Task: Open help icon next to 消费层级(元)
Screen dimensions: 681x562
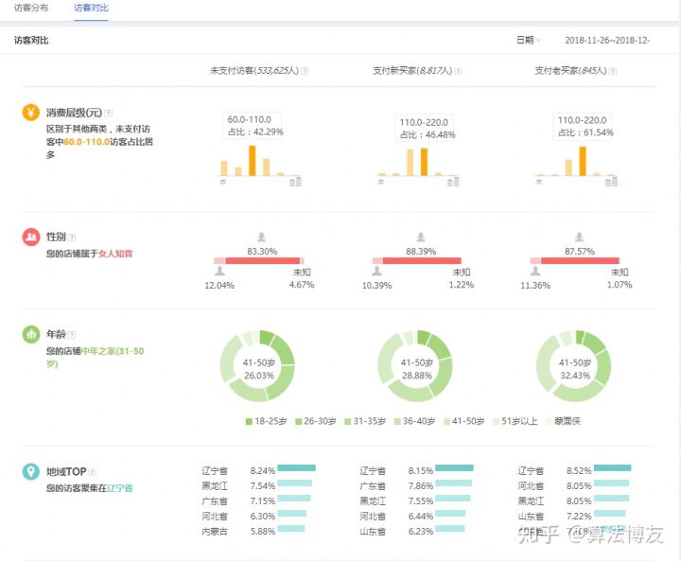Action: [x=110, y=113]
